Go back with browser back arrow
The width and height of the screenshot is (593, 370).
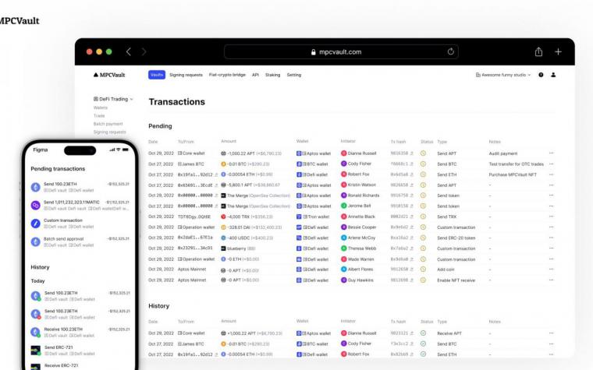click(x=129, y=51)
